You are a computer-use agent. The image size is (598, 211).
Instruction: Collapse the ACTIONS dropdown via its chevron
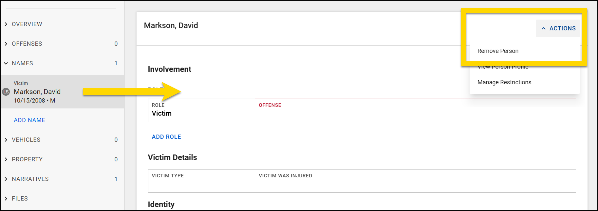(543, 28)
